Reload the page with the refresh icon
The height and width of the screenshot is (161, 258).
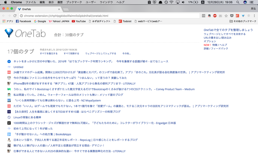pyautogui.click(x=15, y=16)
